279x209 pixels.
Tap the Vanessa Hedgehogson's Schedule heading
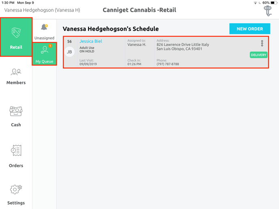(x=111, y=29)
